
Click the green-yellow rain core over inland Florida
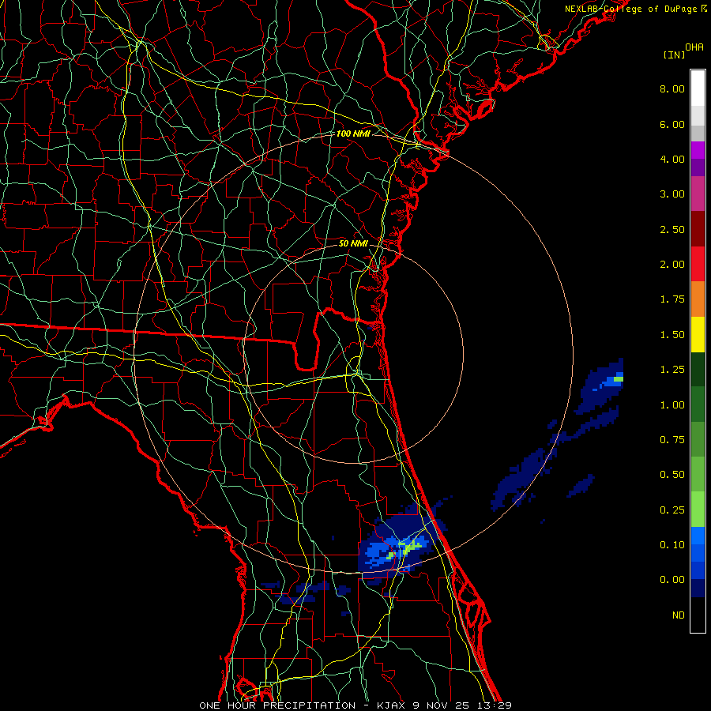(x=409, y=548)
